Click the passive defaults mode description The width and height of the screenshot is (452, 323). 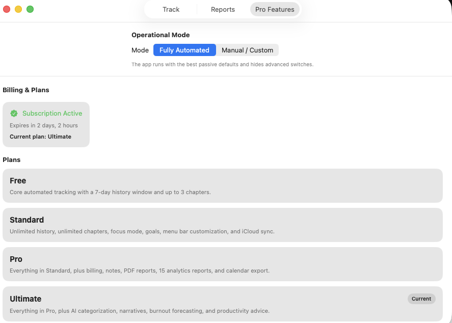(x=222, y=65)
